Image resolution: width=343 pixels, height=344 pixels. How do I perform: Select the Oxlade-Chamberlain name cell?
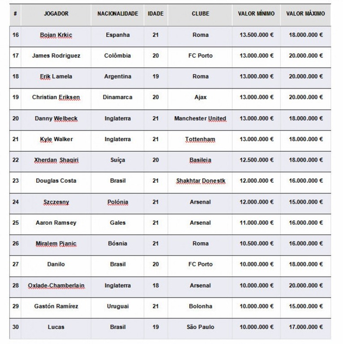coord(56,286)
